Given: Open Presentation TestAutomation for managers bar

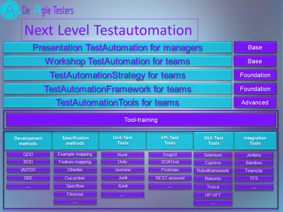Looking at the screenshot, I should [117, 47].
